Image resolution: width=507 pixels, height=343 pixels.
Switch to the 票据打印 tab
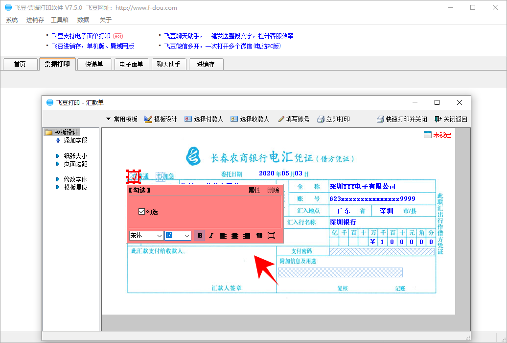(x=57, y=64)
